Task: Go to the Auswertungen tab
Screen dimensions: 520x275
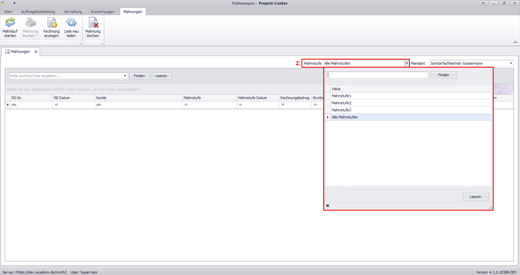Action: coord(103,12)
